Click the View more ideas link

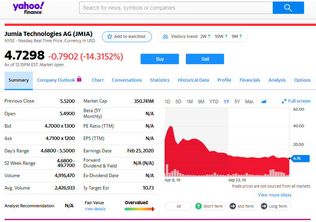coord(275,195)
